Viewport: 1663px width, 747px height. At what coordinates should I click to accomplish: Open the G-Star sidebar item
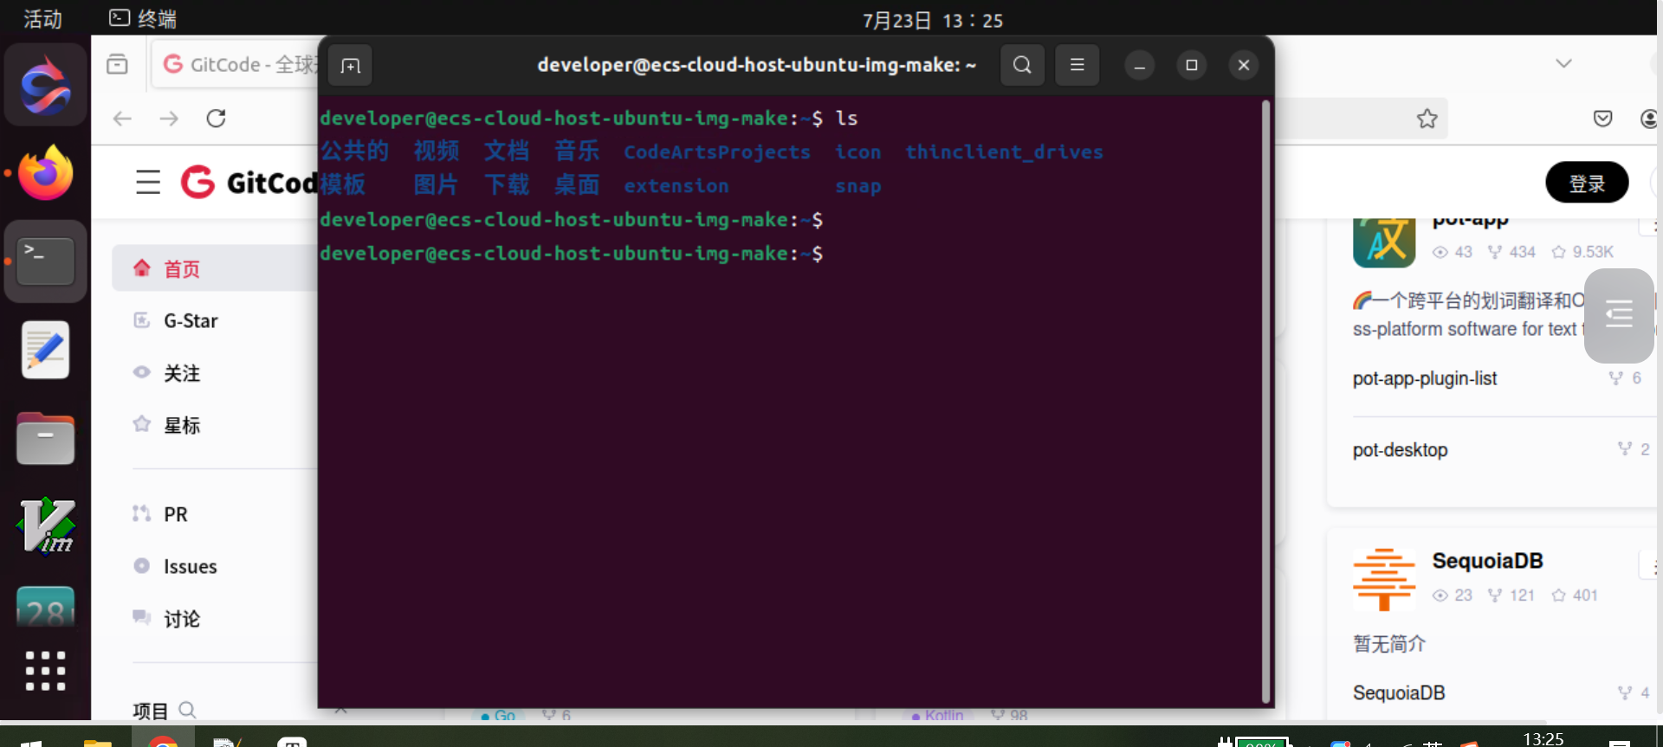[191, 321]
